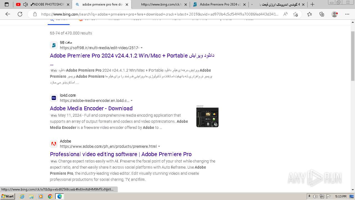Image resolution: width=355 pixels, height=200 pixels.
Task: Open Professional video editing software result
Action: tap(121, 154)
